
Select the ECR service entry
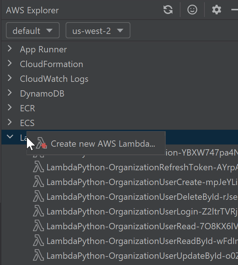coord(28,108)
